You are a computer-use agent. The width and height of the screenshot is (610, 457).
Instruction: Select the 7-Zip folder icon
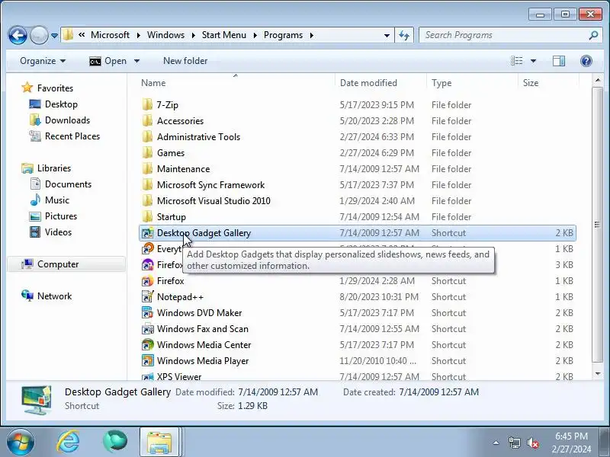(x=147, y=105)
